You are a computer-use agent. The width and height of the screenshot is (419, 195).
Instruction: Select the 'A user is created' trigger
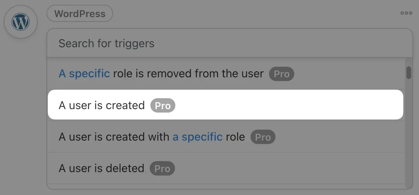102,105
